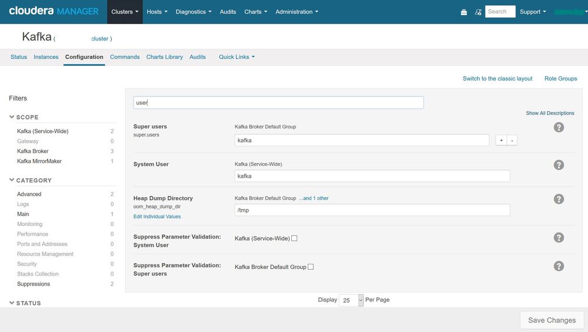Switch to the Instances tab
Screen dimensions: 588x332
(46, 57)
